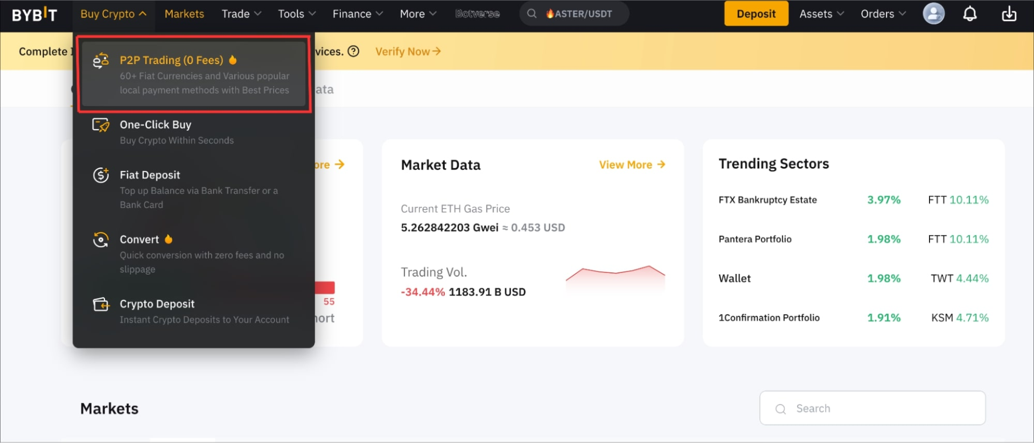Viewport: 1034px width, 443px height.
Task: Click the Crypto Deposit wallet icon
Action: [x=101, y=304]
